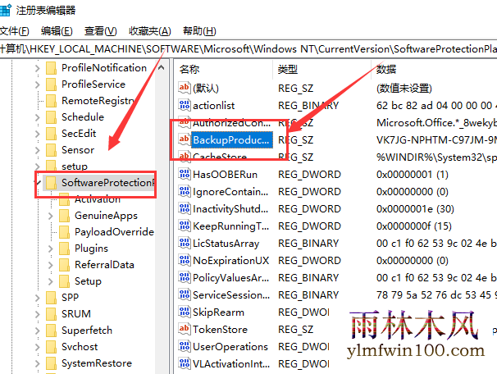Select the PayloadOverride tree item
Viewport: 497px width, 374px height.
point(114,232)
